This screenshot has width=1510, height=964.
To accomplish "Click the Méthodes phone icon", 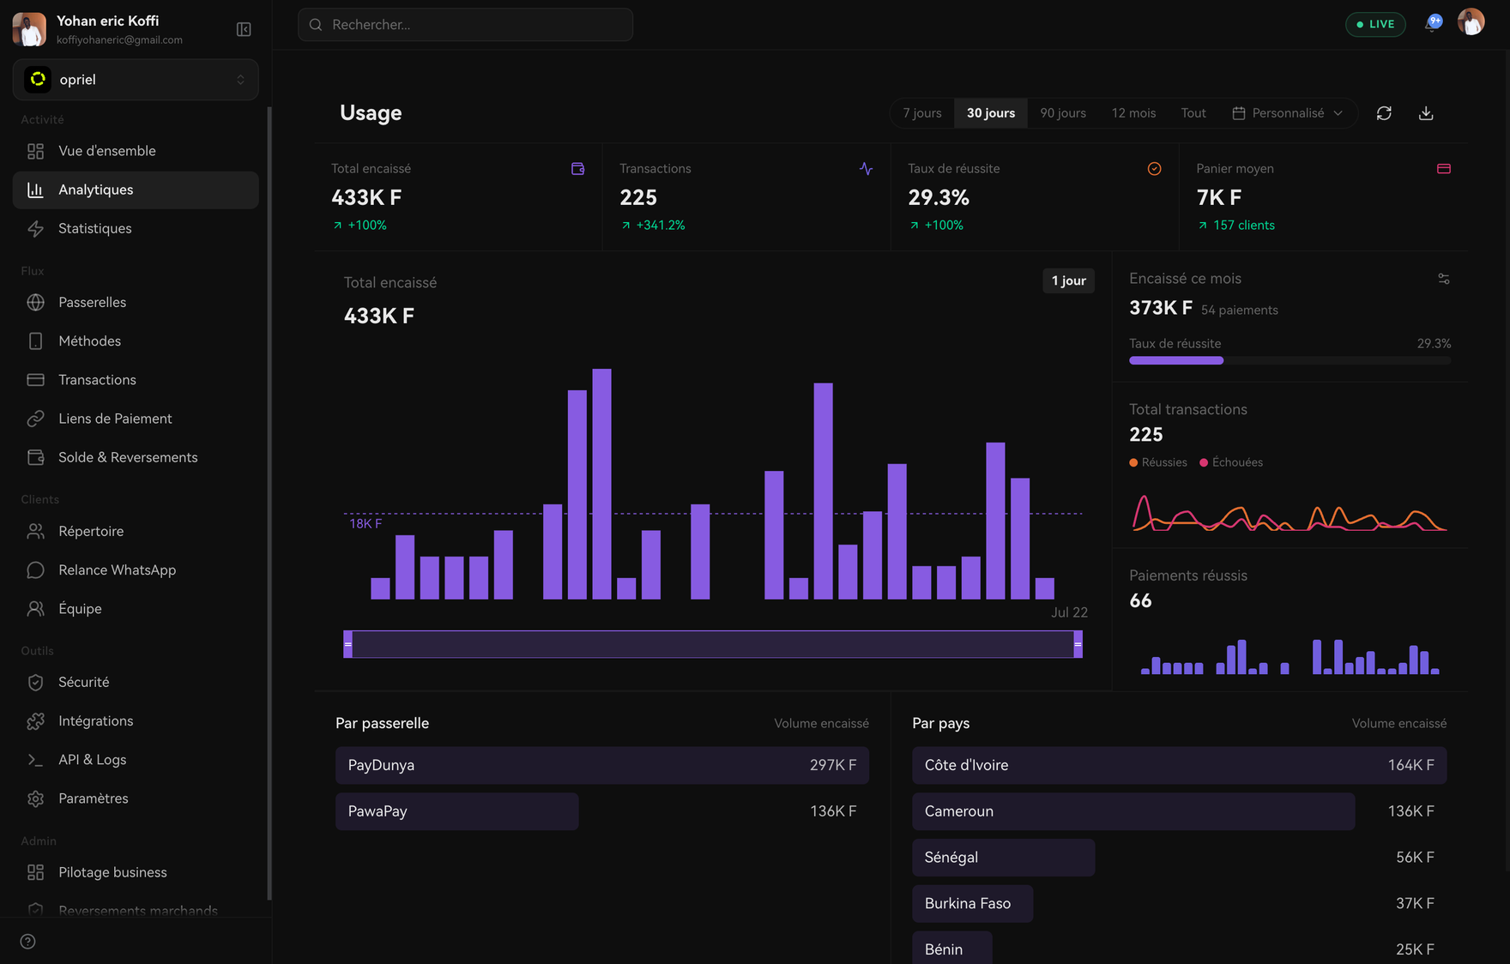I will point(35,341).
